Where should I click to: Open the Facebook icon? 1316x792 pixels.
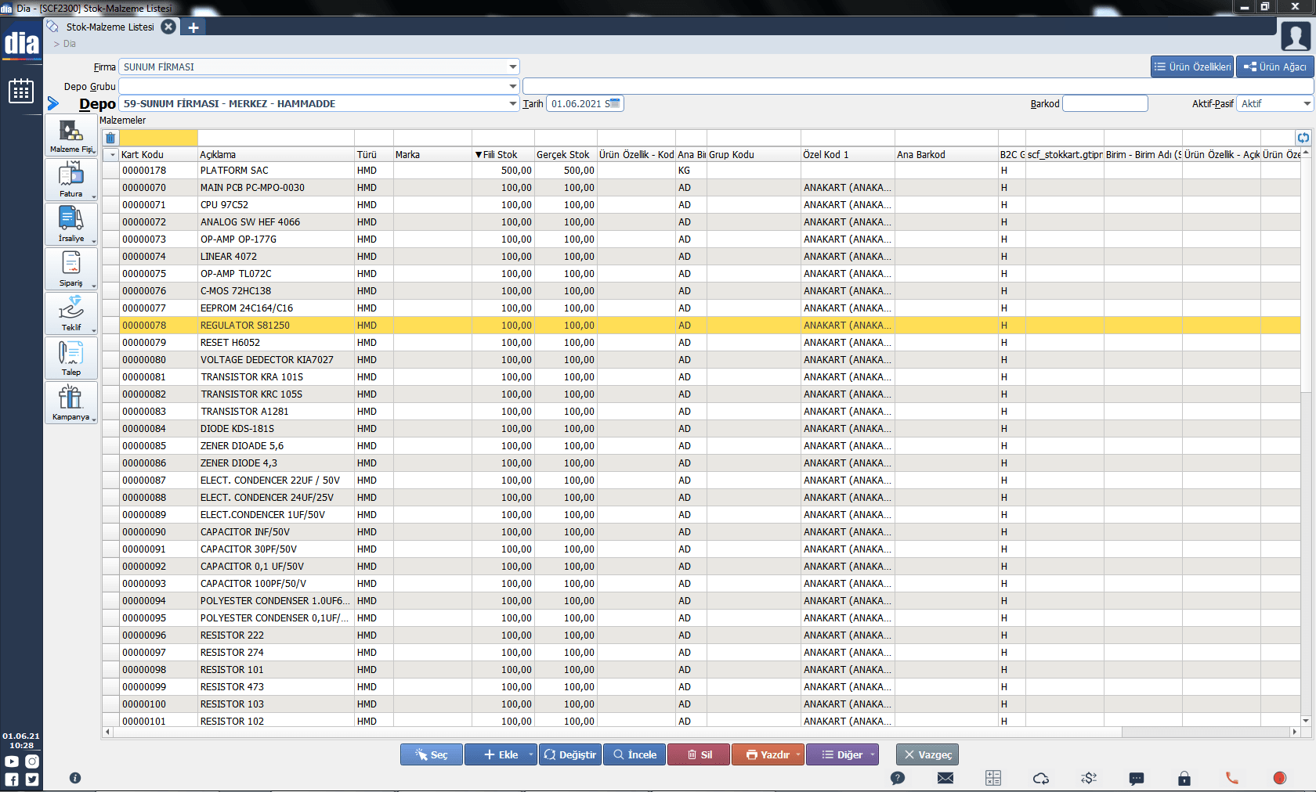[12, 779]
